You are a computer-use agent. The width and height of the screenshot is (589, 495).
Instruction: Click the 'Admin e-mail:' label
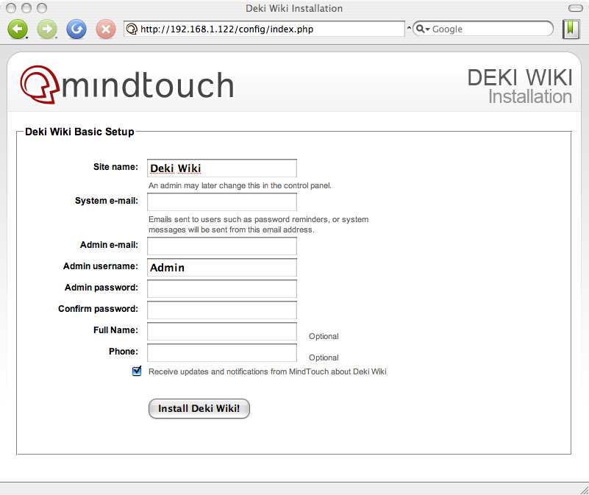109,245
